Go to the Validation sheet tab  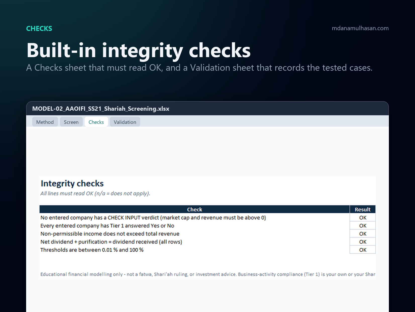pos(125,122)
